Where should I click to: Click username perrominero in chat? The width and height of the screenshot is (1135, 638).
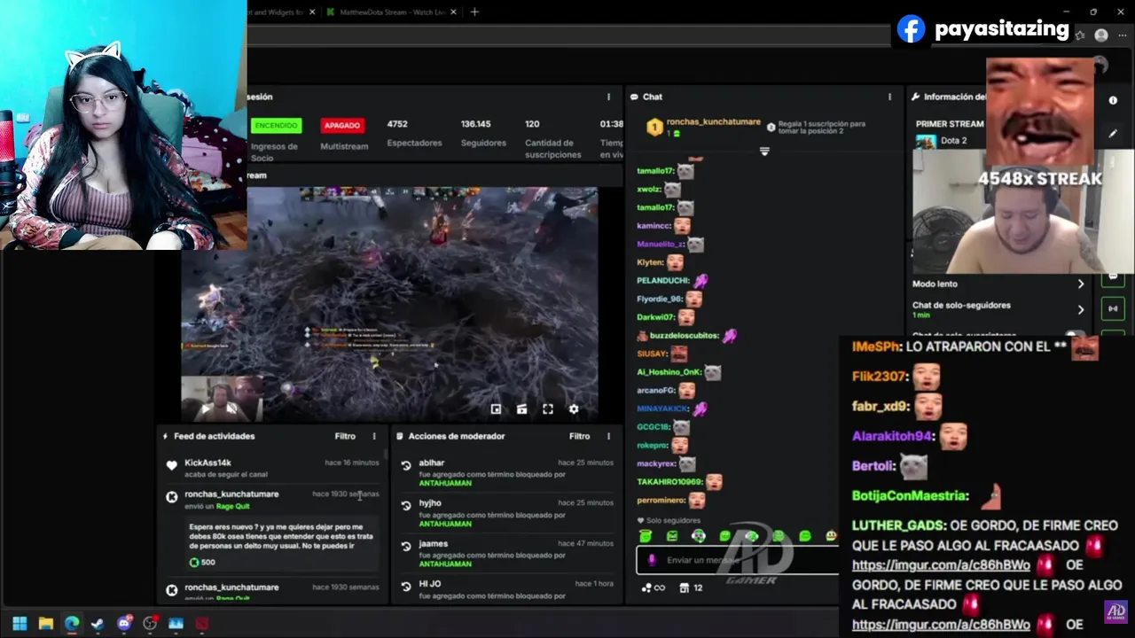(661, 501)
